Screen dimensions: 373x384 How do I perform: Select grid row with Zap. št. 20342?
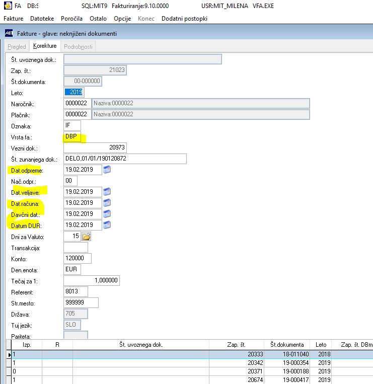[192, 363]
